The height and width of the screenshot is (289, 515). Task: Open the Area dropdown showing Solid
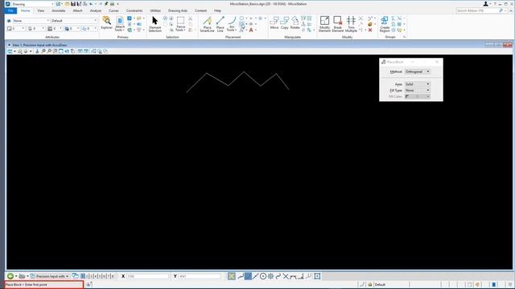pyautogui.click(x=418, y=84)
